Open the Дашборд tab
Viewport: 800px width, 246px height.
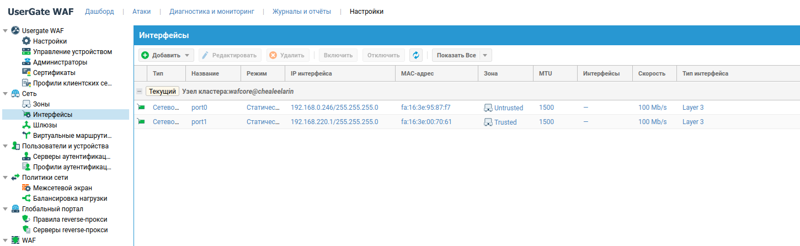[x=99, y=11]
